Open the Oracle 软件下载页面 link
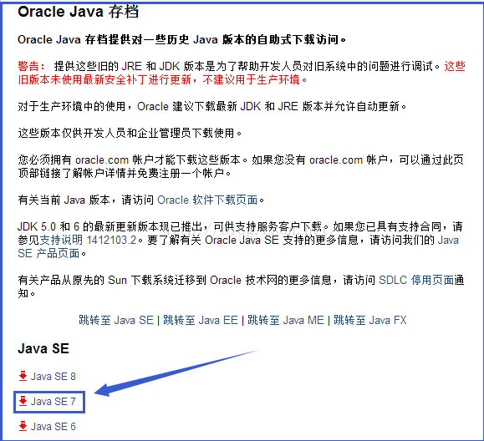This screenshot has width=484, height=441. 207,200
